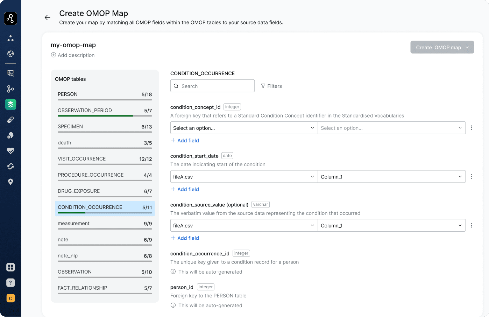Viewport: 489px width, 317px height.
Task: Open more options for condition_concept_id row
Action: [472, 128]
